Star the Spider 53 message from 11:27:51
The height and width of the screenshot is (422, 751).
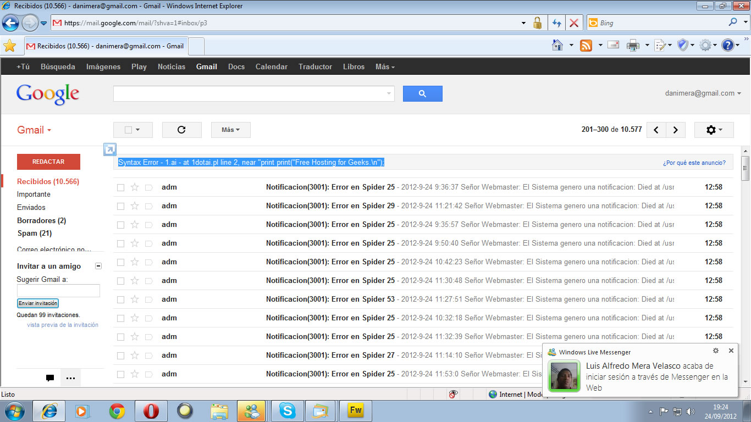[135, 299]
